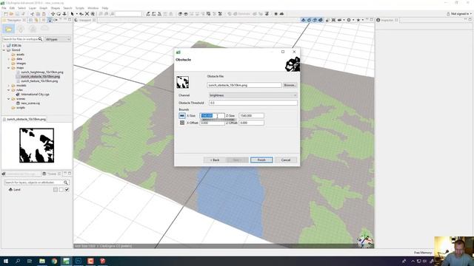Select the polygonal shape creation tool
Screen dimensions: 474x266
148,14
